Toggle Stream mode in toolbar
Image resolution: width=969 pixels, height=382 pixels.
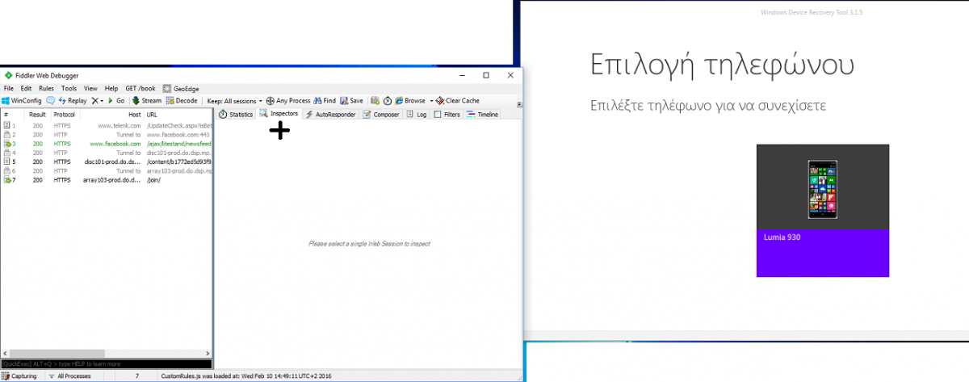(x=147, y=101)
